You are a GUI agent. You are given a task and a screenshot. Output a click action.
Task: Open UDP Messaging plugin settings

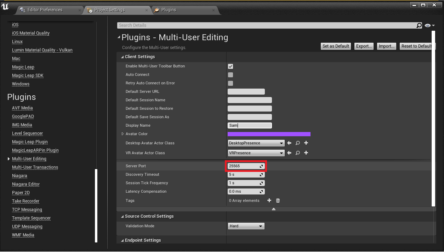pyautogui.click(x=27, y=227)
